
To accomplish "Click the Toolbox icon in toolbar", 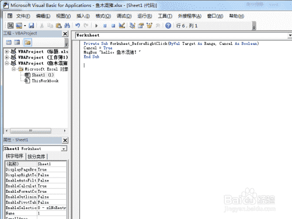I will 158,26.
